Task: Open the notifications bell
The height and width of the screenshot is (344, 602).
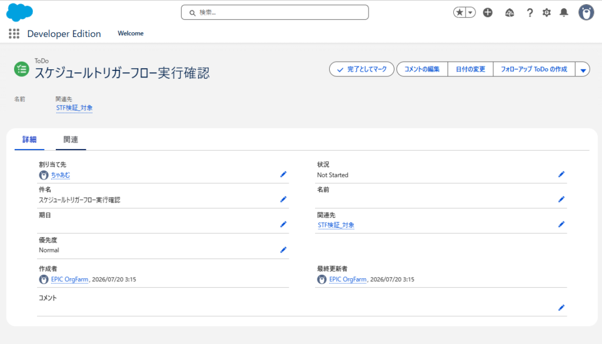Action: click(564, 13)
